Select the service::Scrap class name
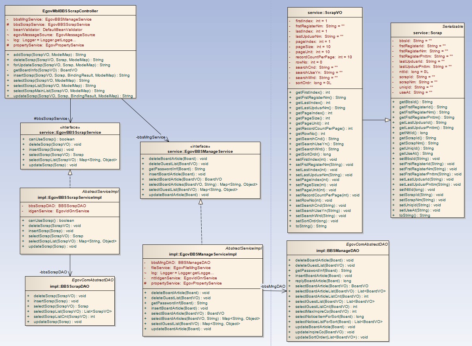The width and height of the screenshot is (472, 346). point(428,33)
